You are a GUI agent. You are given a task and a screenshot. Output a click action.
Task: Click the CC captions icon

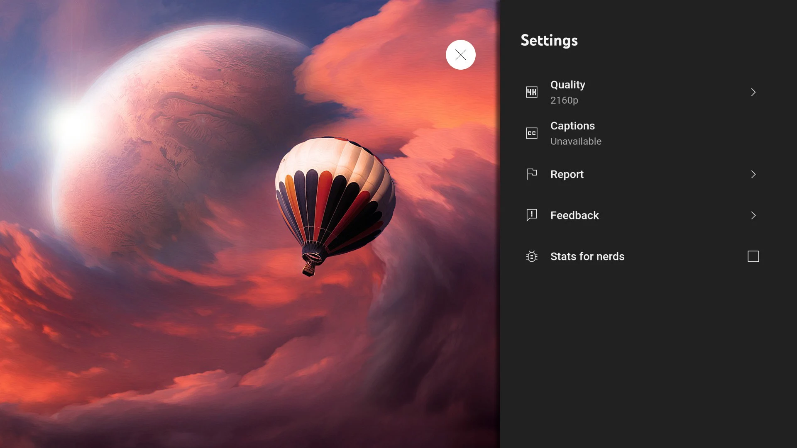point(531,133)
